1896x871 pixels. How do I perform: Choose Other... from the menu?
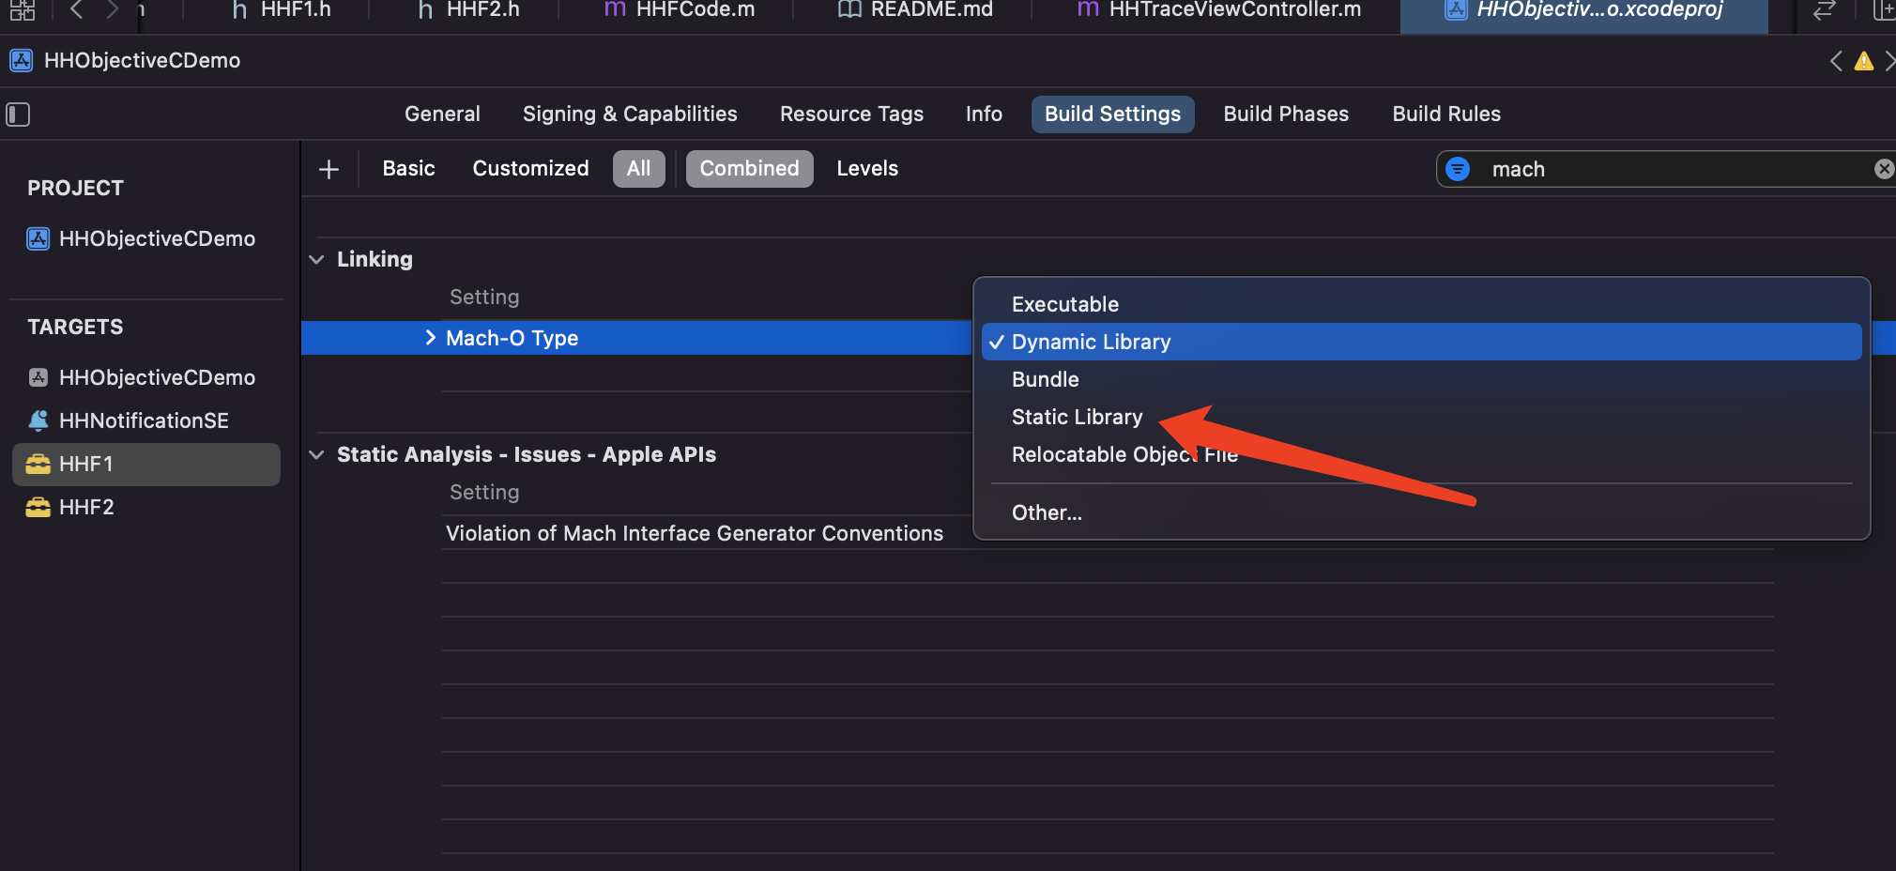pyautogui.click(x=1421, y=513)
